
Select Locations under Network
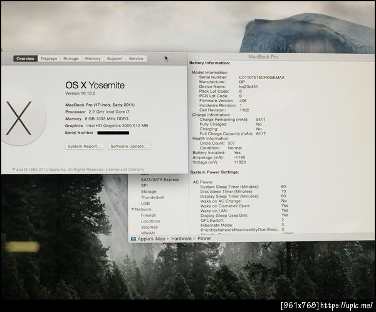click(150, 221)
